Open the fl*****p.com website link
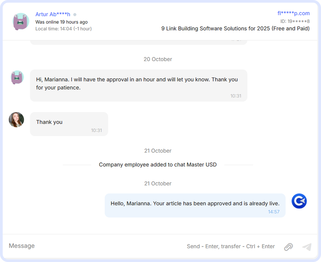Viewport: 321px width, 262px height. [293, 13]
